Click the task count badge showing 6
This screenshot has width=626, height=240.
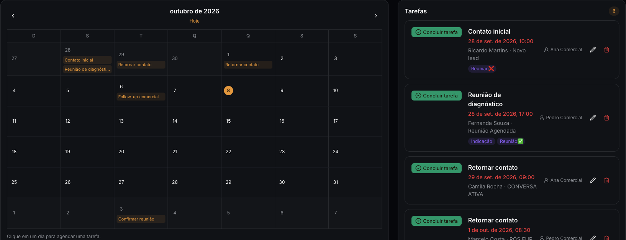pyautogui.click(x=614, y=11)
